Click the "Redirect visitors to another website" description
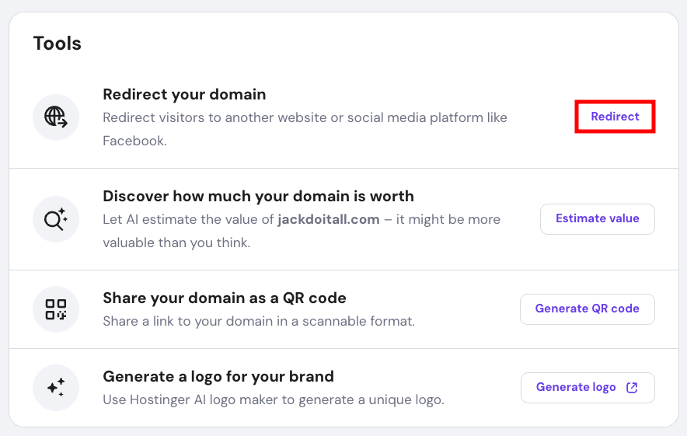The image size is (687, 436). tap(305, 118)
